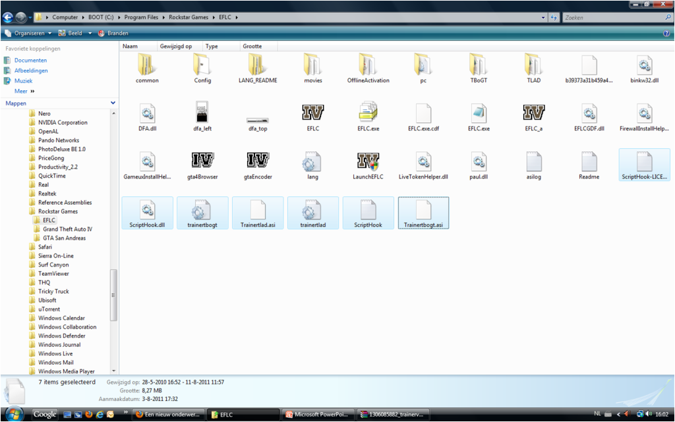Viewport: 675px width, 422px height.
Task: Click the taskbar clock 16:02
Action: pyautogui.click(x=662, y=415)
